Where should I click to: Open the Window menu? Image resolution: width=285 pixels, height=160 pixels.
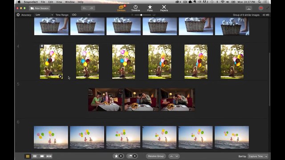click(69, 2)
